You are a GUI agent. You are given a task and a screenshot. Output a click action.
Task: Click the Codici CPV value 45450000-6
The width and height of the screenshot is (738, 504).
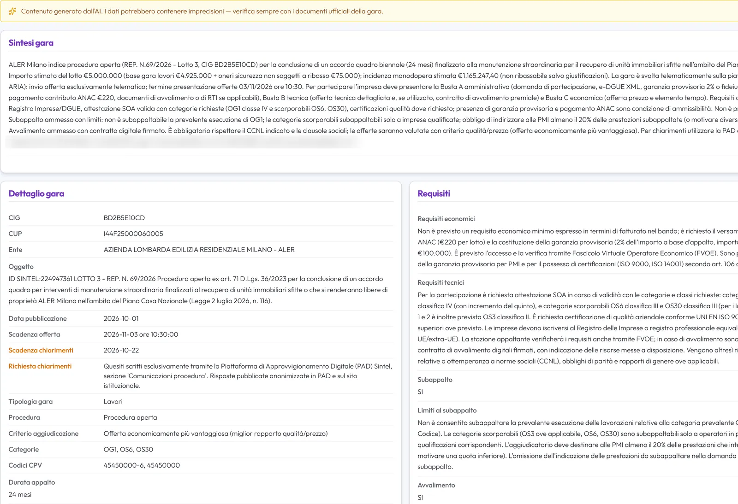pyautogui.click(x=123, y=465)
